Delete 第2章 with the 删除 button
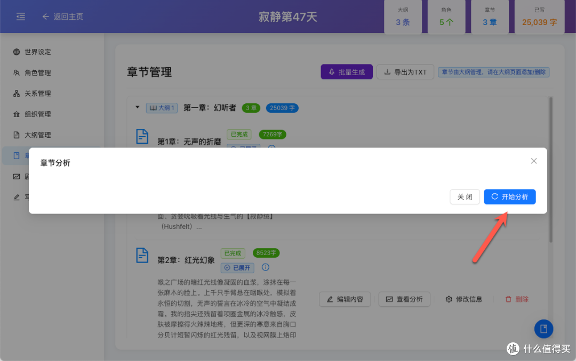 tap(516, 299)
